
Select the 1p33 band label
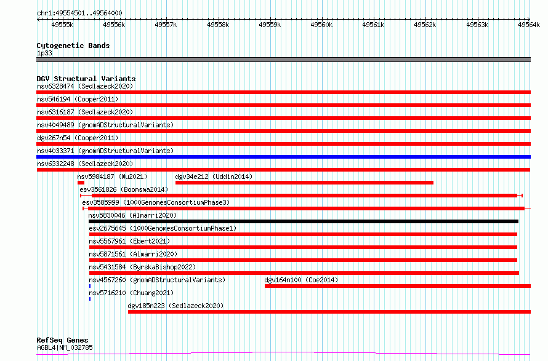[x=44, y=53]
